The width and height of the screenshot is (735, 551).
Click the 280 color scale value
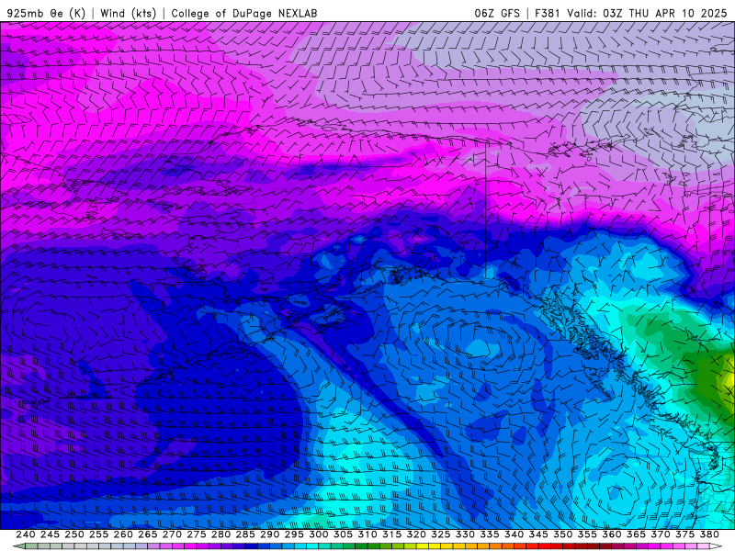tap(220, 534)
